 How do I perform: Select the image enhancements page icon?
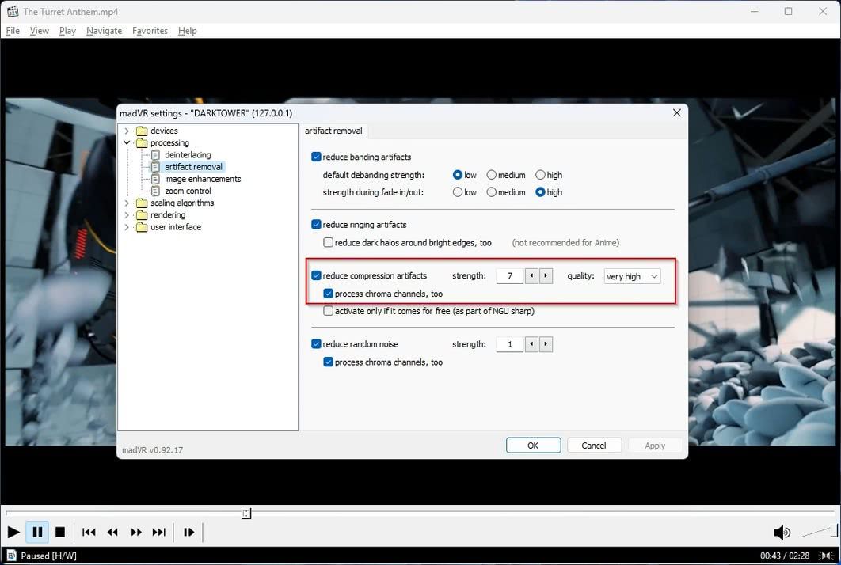155,178
